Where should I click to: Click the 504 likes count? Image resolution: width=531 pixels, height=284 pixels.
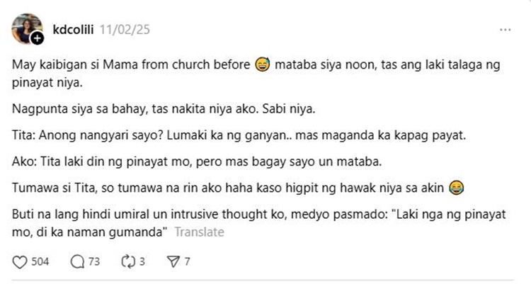(x=40, y=262)
